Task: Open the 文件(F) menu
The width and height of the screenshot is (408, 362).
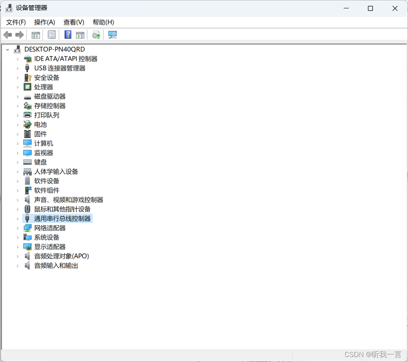Action: (16, 23)
